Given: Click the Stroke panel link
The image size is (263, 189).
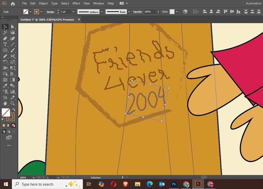Looking at the screenshot, I should point(50,12).
